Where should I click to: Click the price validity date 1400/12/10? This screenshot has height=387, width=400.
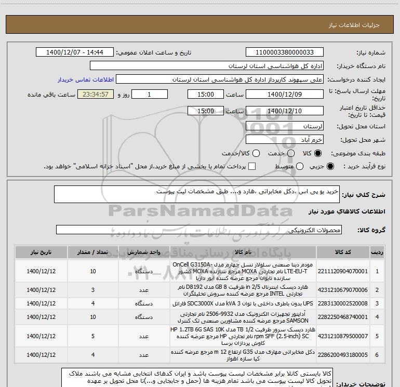tap(285, 111)
